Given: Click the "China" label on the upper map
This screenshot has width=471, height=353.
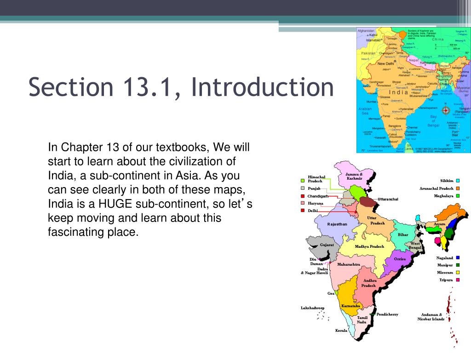Looking at the screenshot, I should coord(438,40).
